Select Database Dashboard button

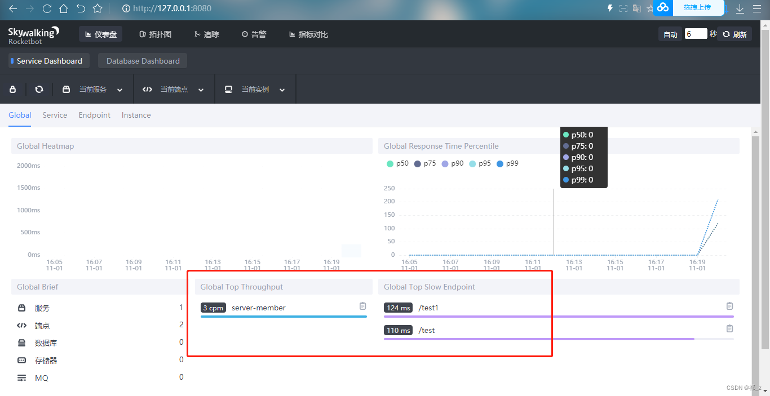point(143,61)
